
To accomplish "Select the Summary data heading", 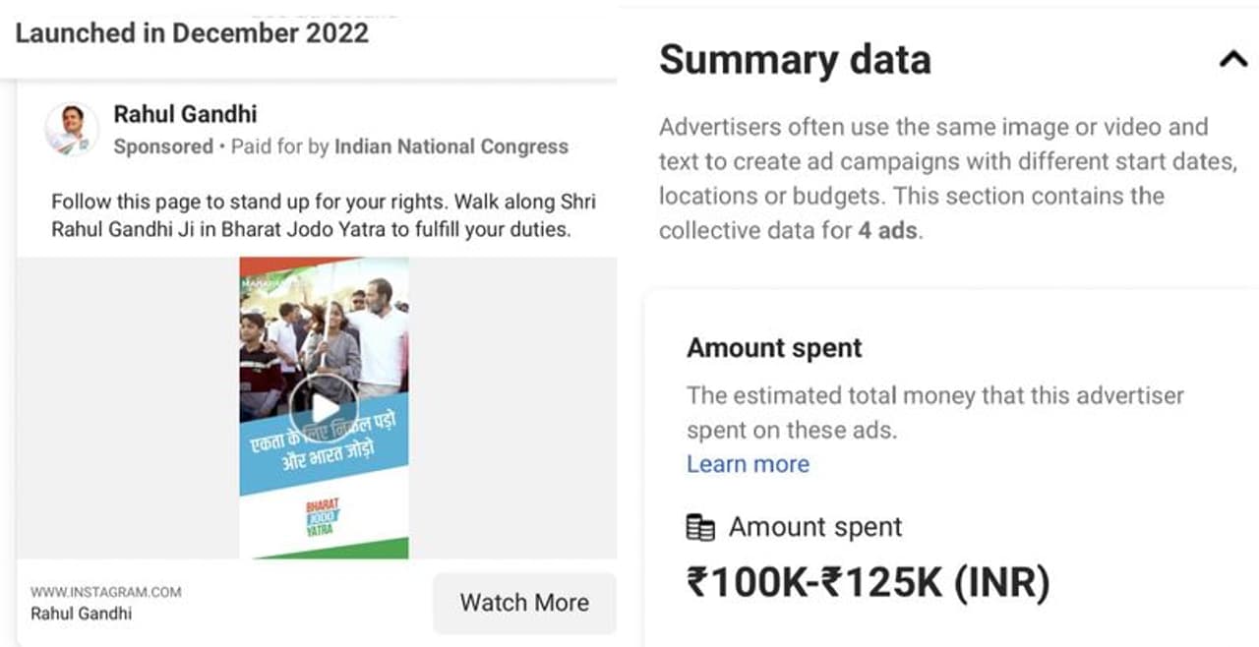I will click(795, 60).
